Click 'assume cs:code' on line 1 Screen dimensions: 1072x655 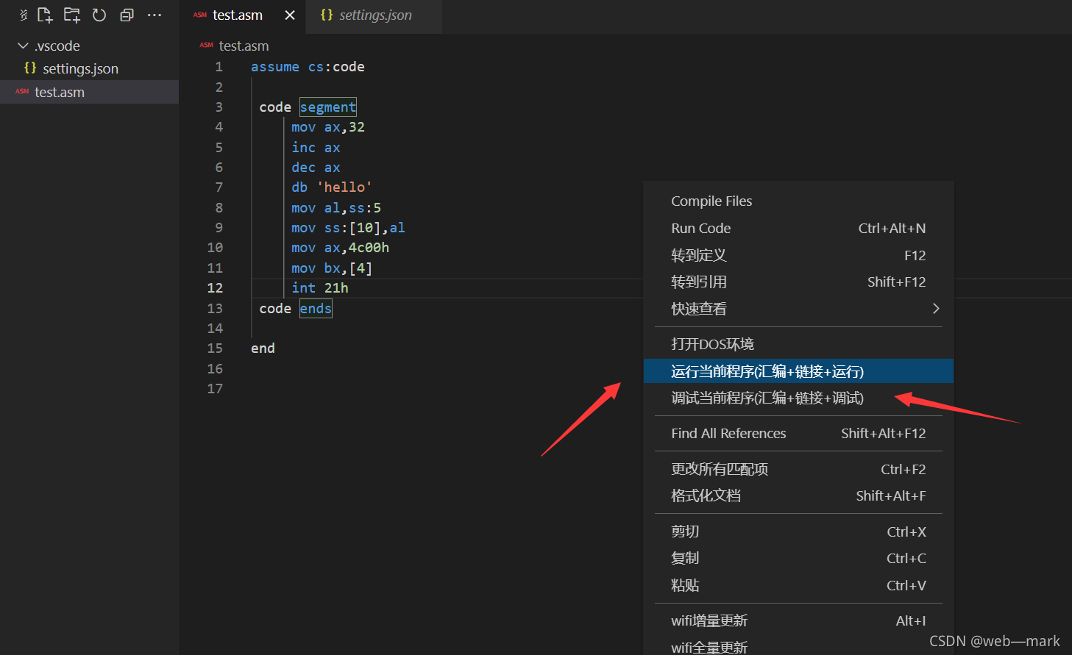(x=308, y=67)
